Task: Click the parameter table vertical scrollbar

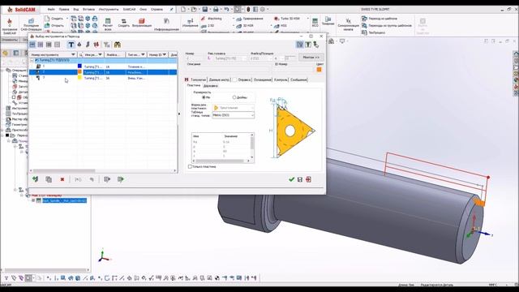Action: [252, 146]
